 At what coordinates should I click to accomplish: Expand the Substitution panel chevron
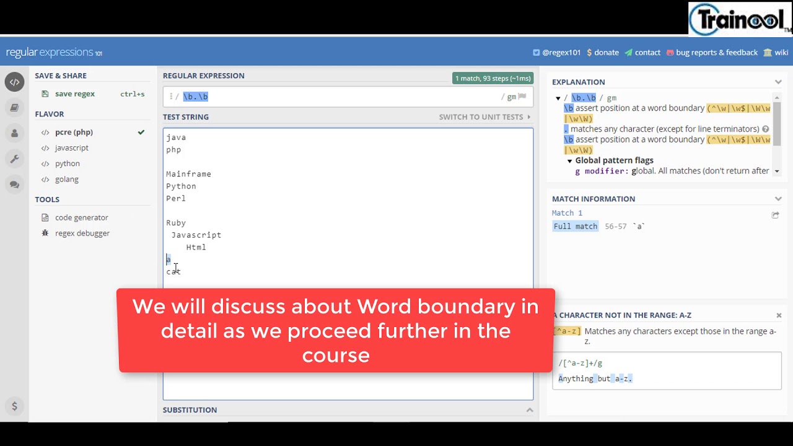(530, 410)
